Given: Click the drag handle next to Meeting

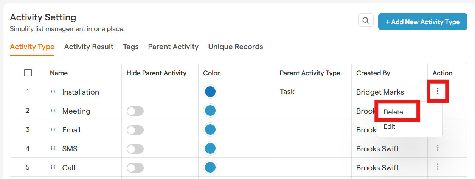Looking at the screenshot, I should pyautogui.click(x=54, y=111).
